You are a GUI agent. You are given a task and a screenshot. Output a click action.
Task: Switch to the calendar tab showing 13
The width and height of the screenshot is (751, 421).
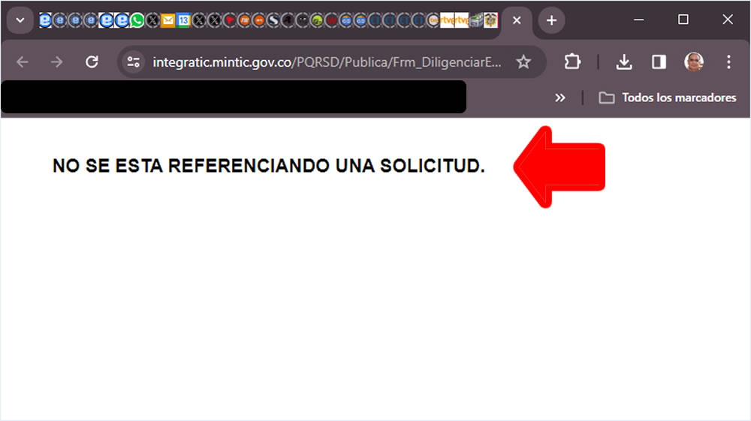click(x=183, y=20)
